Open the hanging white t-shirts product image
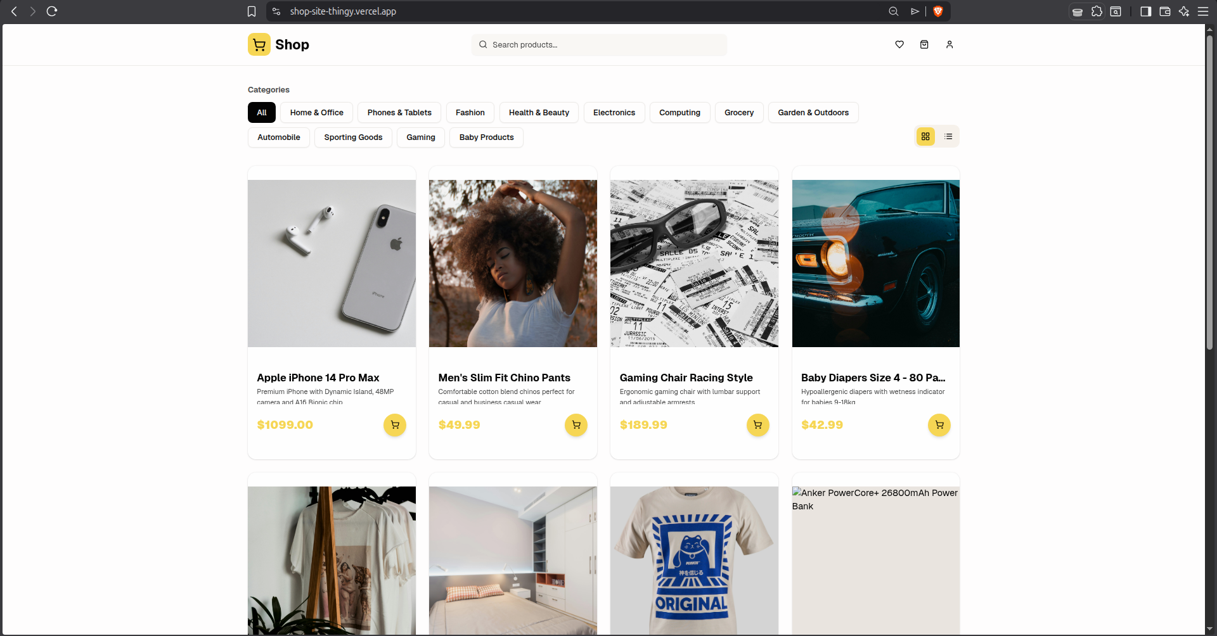Image resolution: width=1217 pixels, height=636 pixels. pos(332,561)
